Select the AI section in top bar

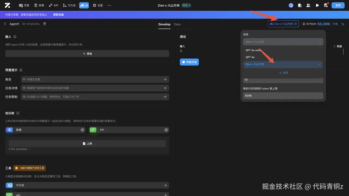(x=84, y=5)
